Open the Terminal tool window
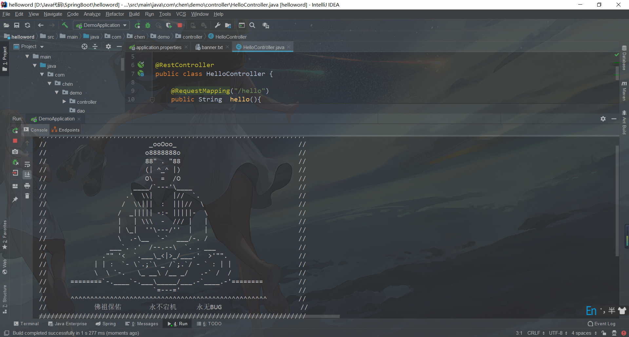Viewport: 629px width, 337px height. coord(26,324)
